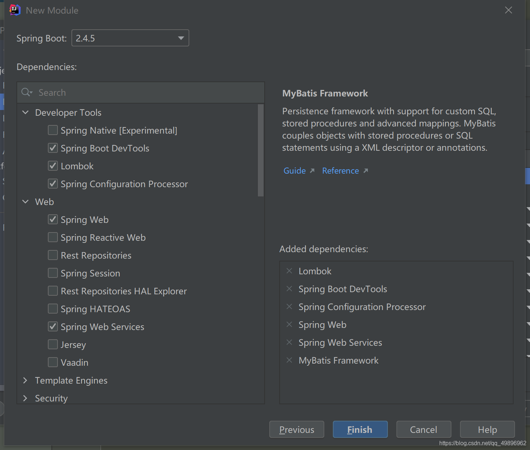The width and height of the screenshot is (530, 450).
Task: Check Spring Reactive Web
Action: [x=53, y=237]
